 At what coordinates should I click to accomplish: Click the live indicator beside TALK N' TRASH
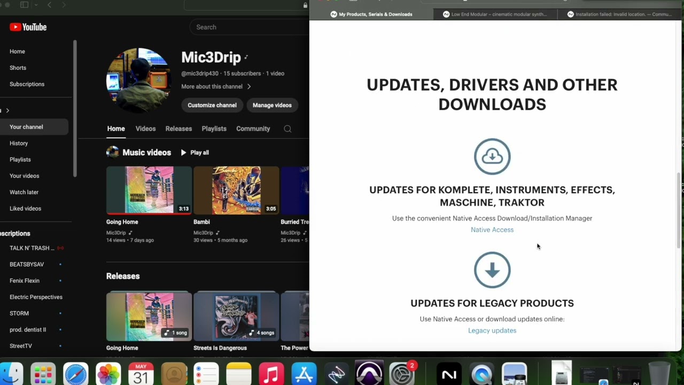click(60, 248)
